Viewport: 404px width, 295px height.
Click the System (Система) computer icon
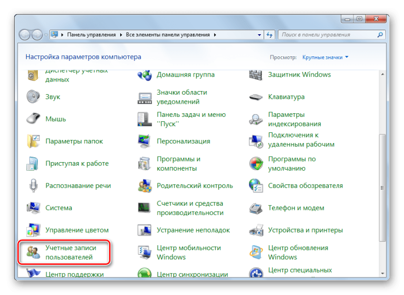[x=33, y=208]
